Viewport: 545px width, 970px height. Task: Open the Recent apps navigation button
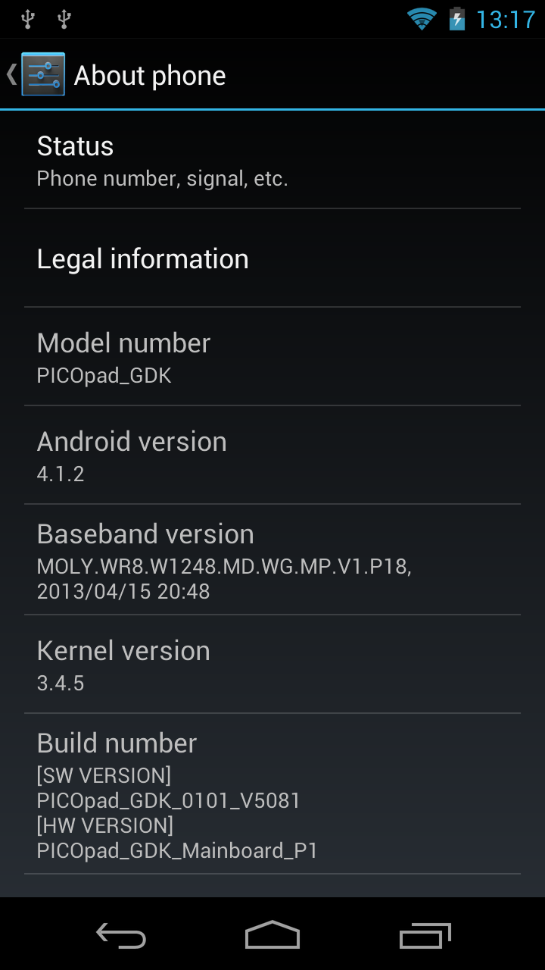pyautogui.click(x=425, y=936)
